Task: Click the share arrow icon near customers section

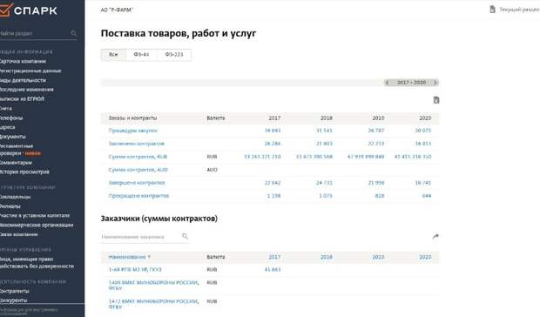Action: click(435, 237)
